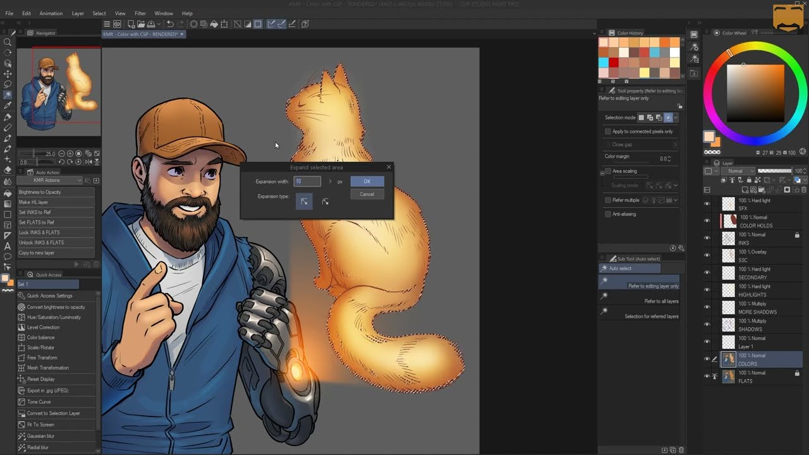Hide the SFX layer

click(707, 203)
